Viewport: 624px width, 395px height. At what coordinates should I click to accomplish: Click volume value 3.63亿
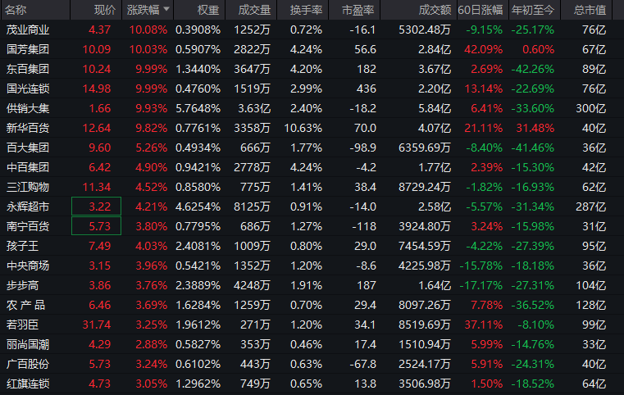[254, 109]
